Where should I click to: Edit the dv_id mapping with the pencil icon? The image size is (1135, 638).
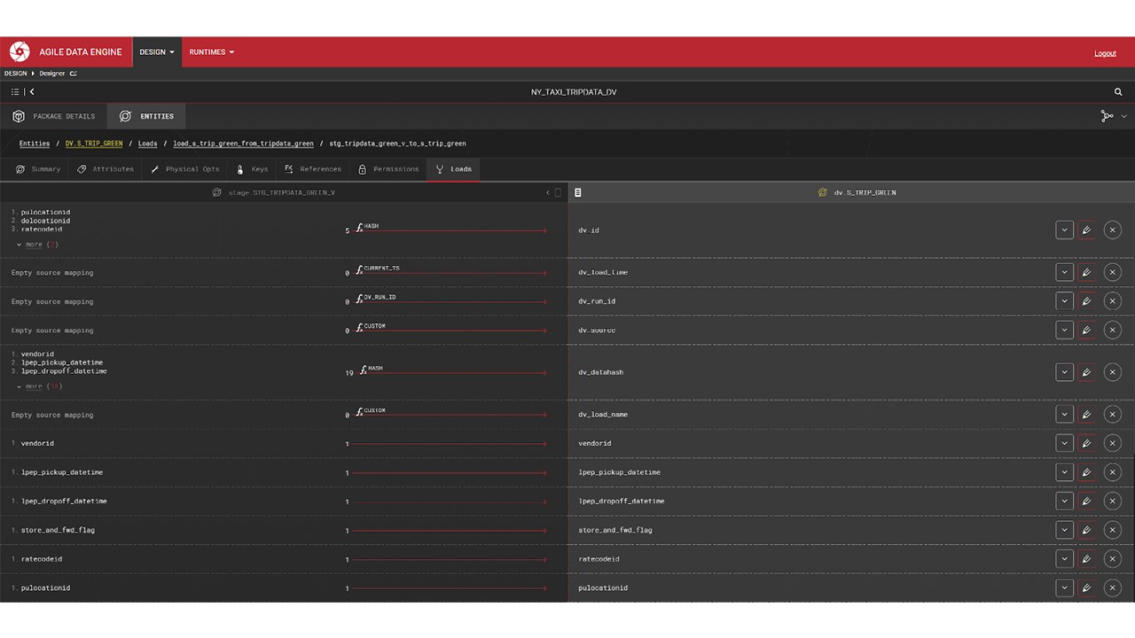1086,230
